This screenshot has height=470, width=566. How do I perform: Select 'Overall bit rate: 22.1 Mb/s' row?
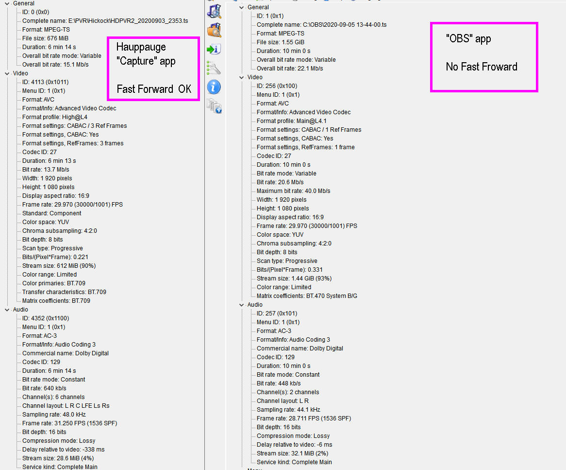coord(290,69)
